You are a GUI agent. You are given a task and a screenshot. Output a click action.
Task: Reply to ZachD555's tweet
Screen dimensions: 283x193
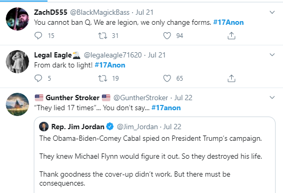click(x=38, y=35)
